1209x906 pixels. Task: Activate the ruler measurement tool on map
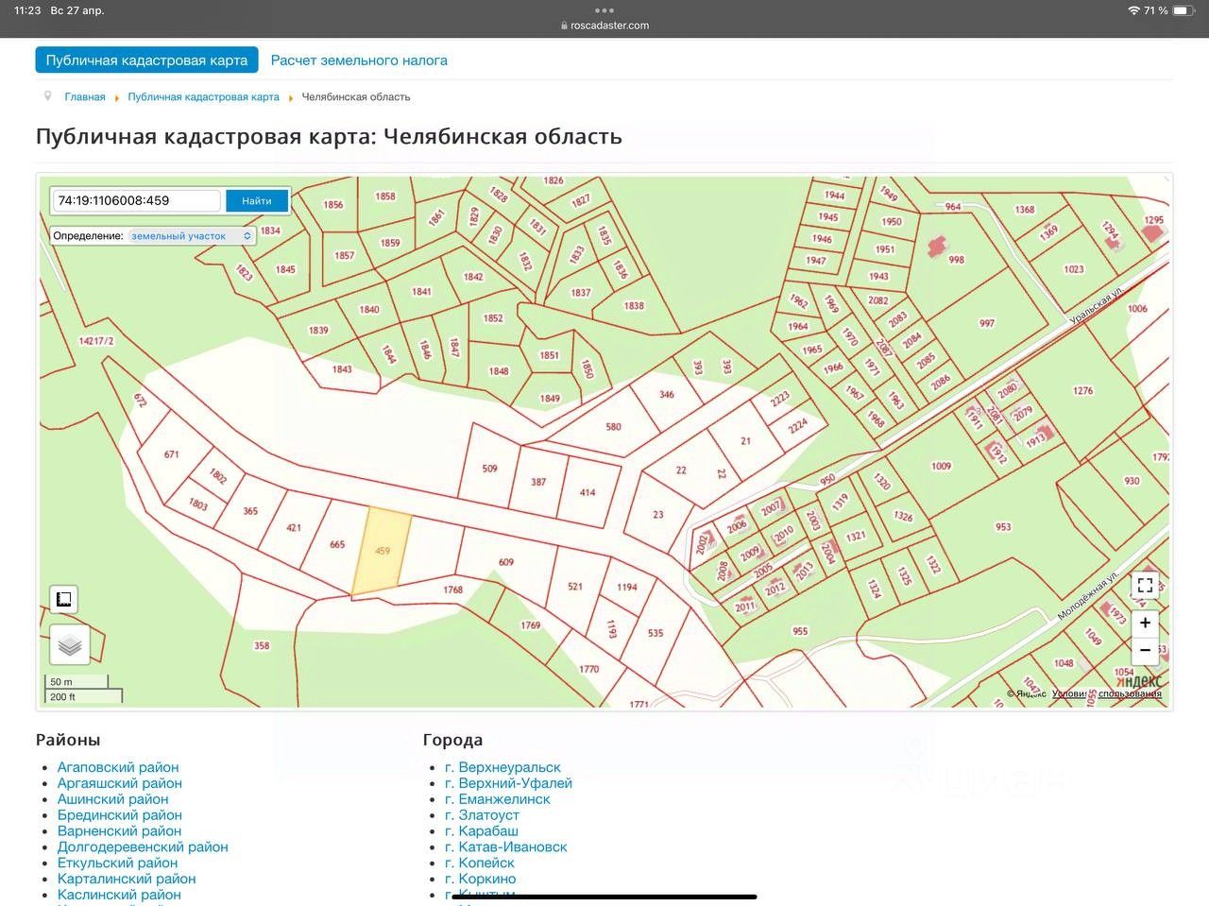tap(63, 600)
